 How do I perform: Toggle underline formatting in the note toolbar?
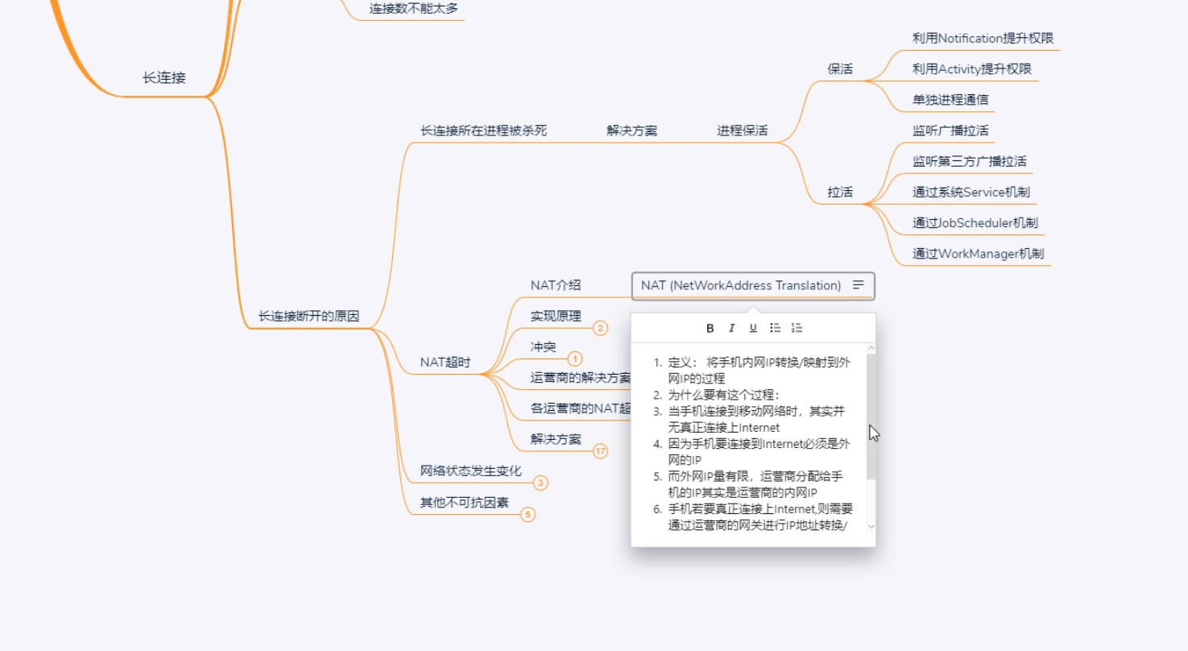(x=752, y=327)
